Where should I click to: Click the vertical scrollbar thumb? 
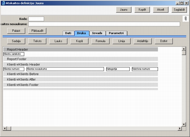[x=184, y=53]
